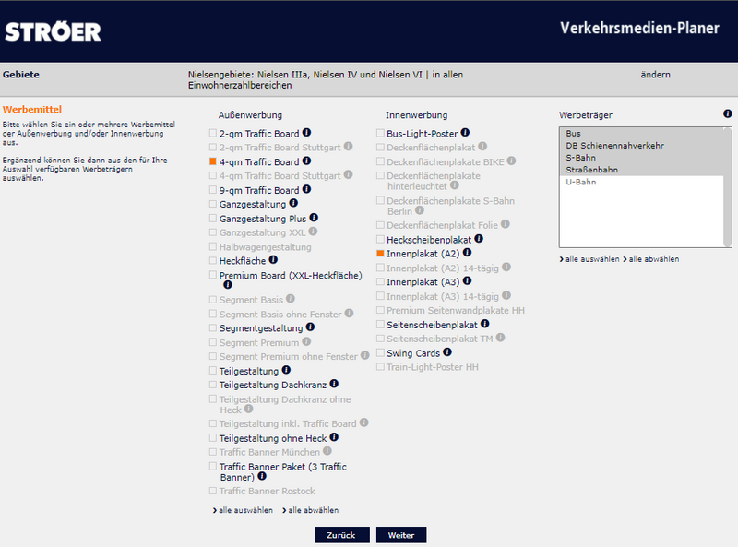Check the Innenplakat (A3) checkbox
738x547 pixels.
pos(380,281)
